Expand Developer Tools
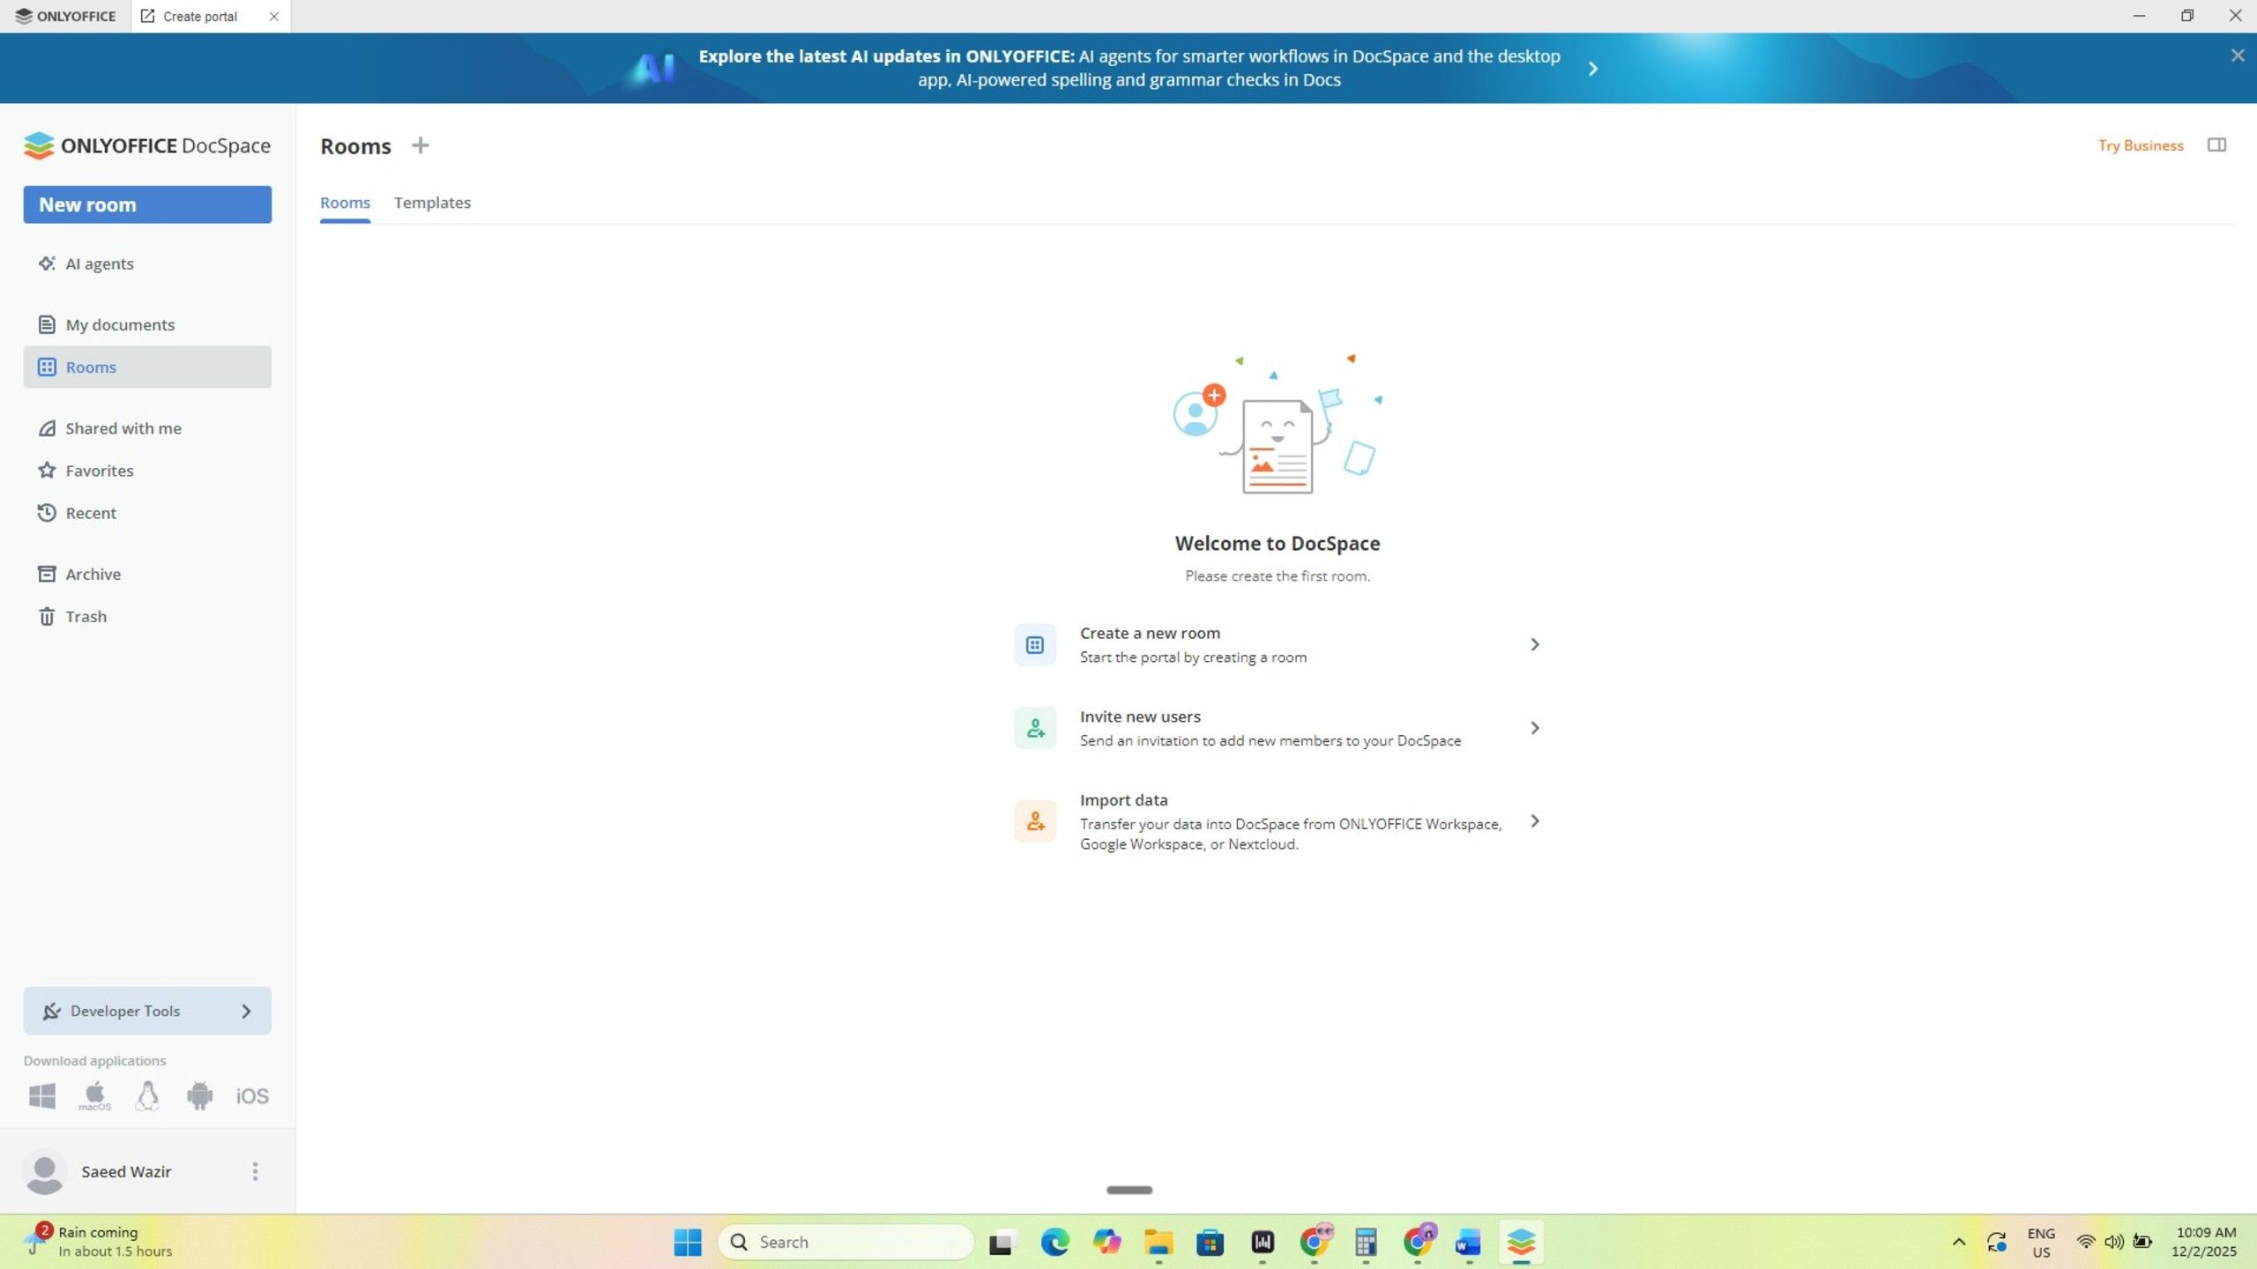The height and width of the screenshot is (1269, 2257). [147, 1011]
